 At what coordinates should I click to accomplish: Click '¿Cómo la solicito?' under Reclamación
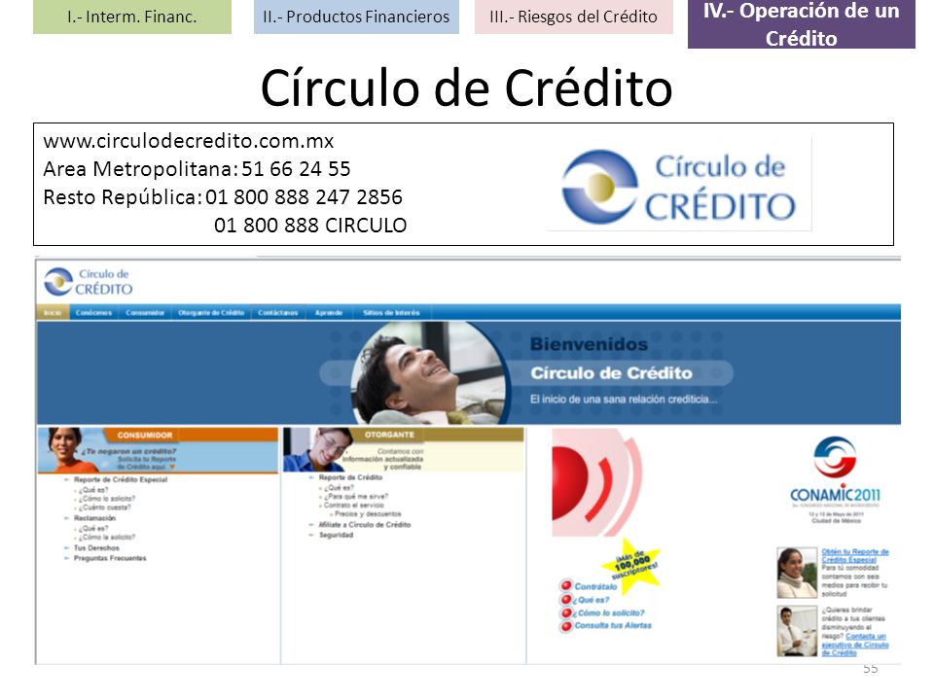point(109,537)
